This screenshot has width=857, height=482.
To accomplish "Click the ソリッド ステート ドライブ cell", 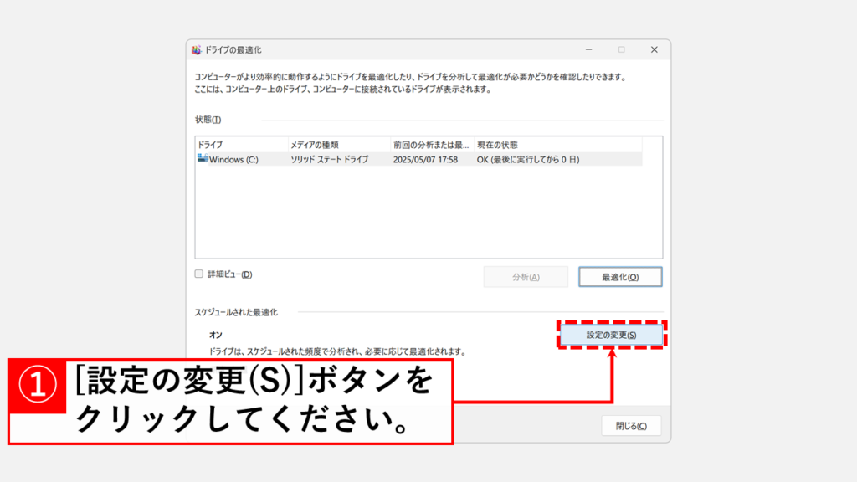I will (330, 160).
